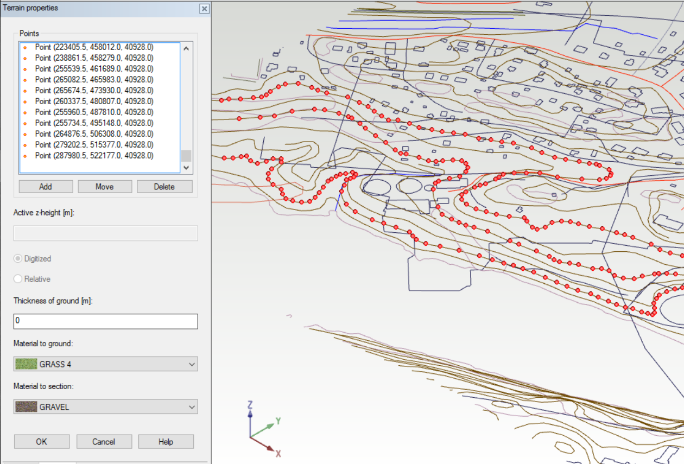
Task: Open the Material to ground dropdown arrow
Action: [192, 364]
